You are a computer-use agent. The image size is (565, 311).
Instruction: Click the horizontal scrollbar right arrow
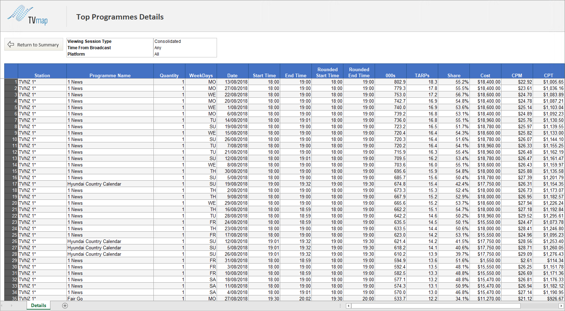point(561,306)
